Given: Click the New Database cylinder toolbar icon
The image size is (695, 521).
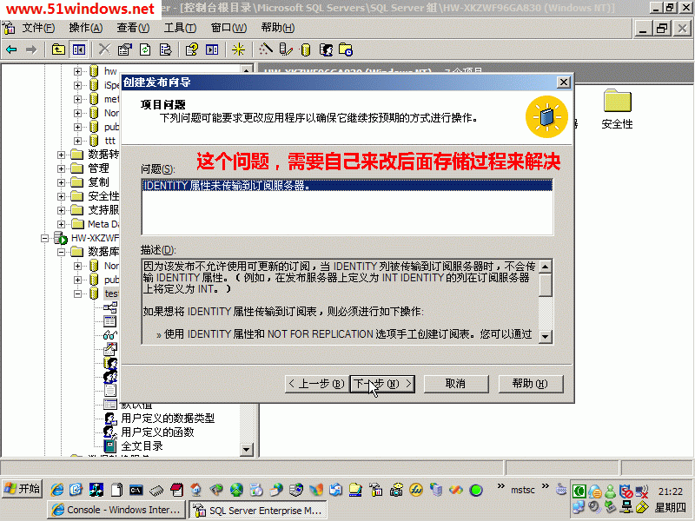Looking at the screenshot, I should 305,49.
